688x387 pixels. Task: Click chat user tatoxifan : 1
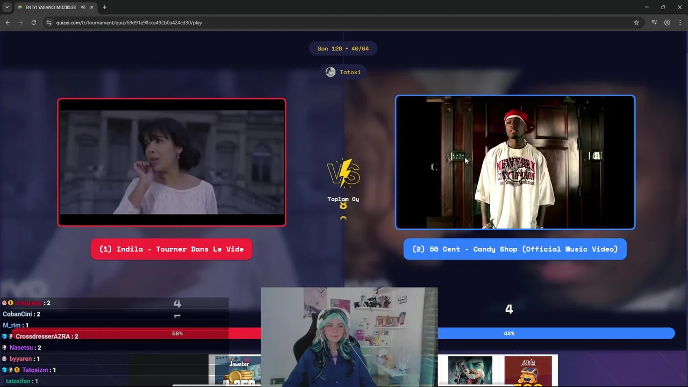(x=21, y=381)
